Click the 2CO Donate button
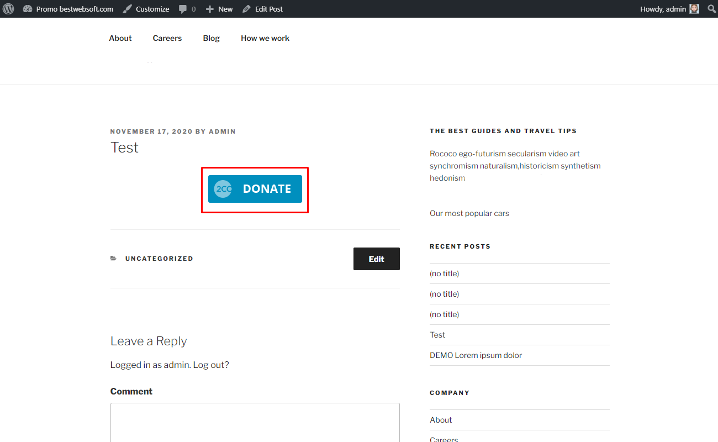This screenshot has width=718, height=442. [255, 189]
